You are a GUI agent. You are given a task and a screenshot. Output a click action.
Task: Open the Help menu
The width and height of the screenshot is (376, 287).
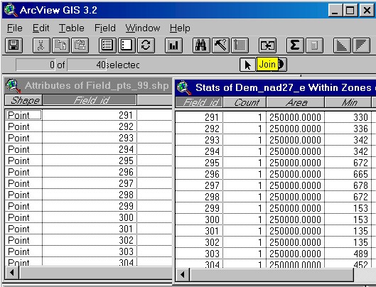[x=180, y=28]
